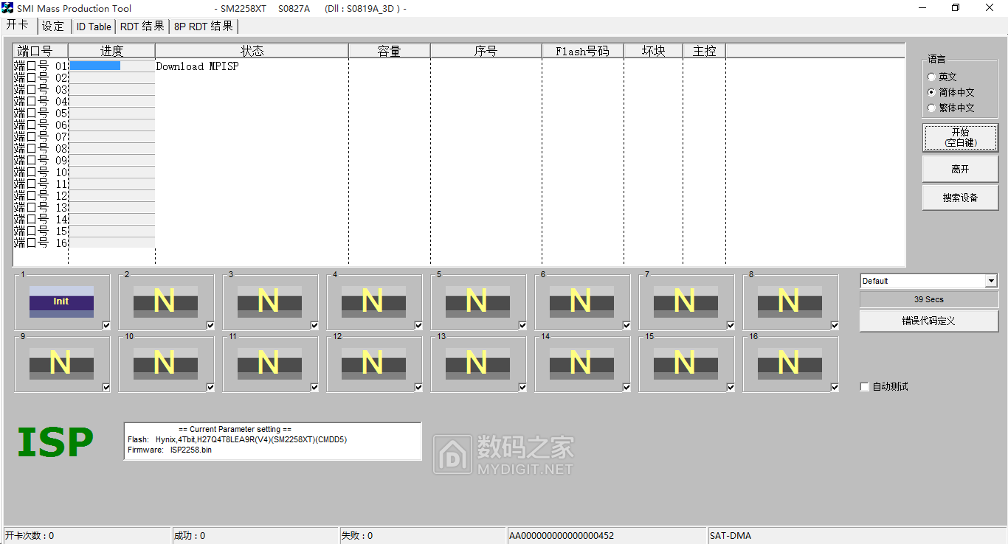
Task: Click the 进度 column header
Action: click(x=112, y=51)
